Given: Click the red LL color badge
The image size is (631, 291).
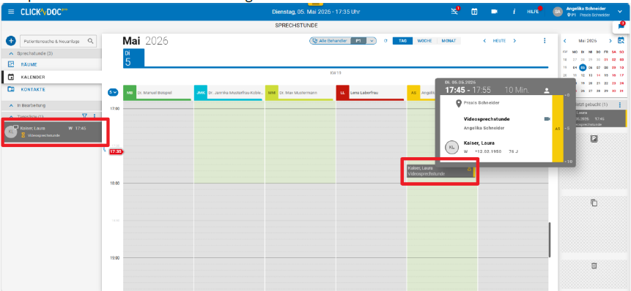Looking at the screenshot, I should pos(342,92).
